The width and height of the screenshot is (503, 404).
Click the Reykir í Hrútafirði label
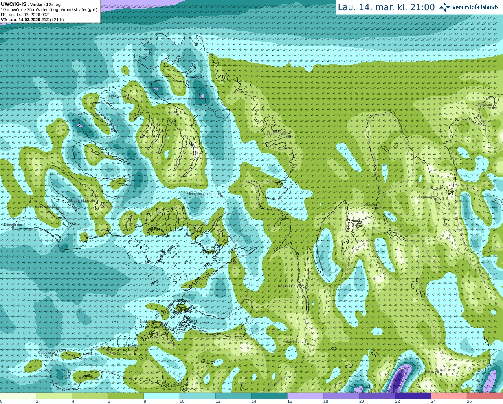click(291, 286)
